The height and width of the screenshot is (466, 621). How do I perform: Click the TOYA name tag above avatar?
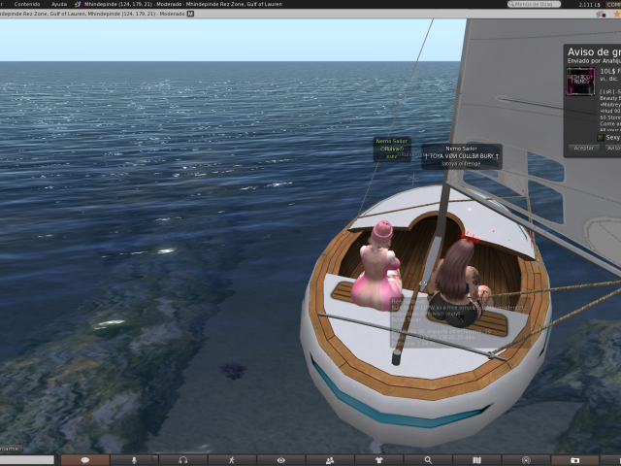click(462, 155)
